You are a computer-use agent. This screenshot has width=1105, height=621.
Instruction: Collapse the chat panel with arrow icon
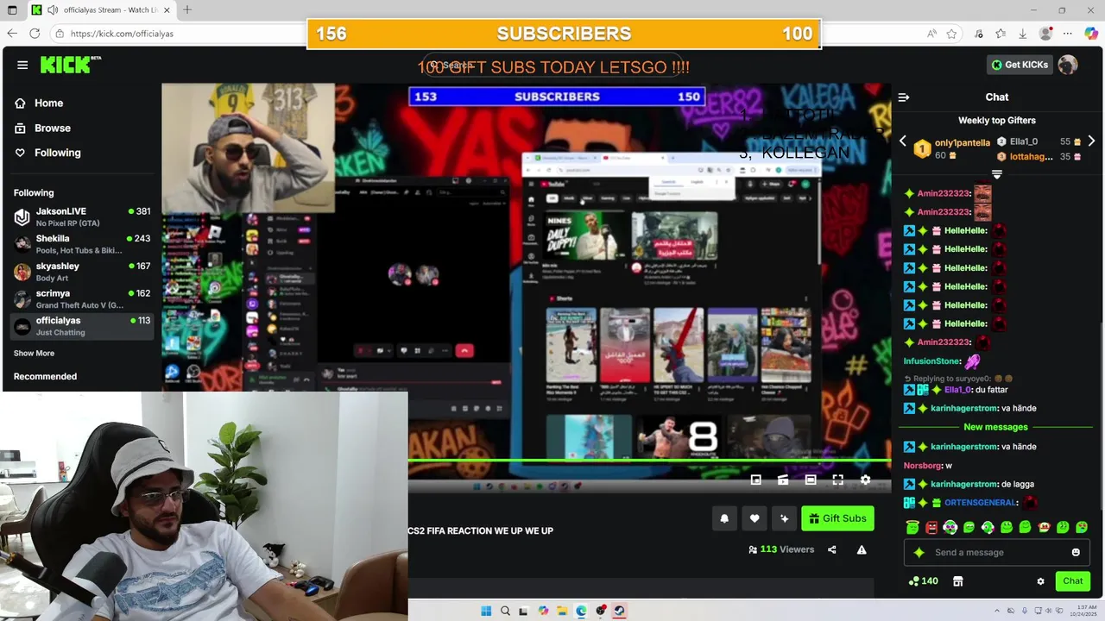pos(904,97)
